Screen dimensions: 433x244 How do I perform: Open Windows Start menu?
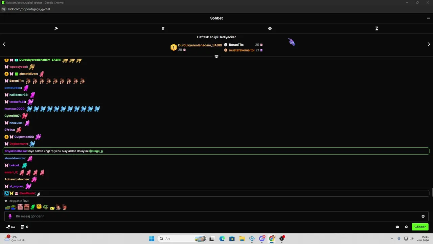click(152, 239)
